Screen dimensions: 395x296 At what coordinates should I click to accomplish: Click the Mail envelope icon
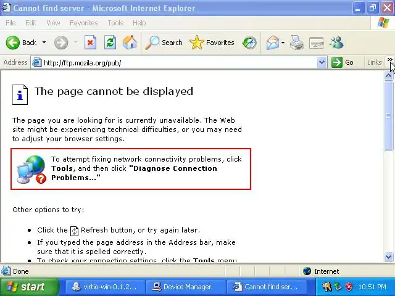[x=273, y=43]
